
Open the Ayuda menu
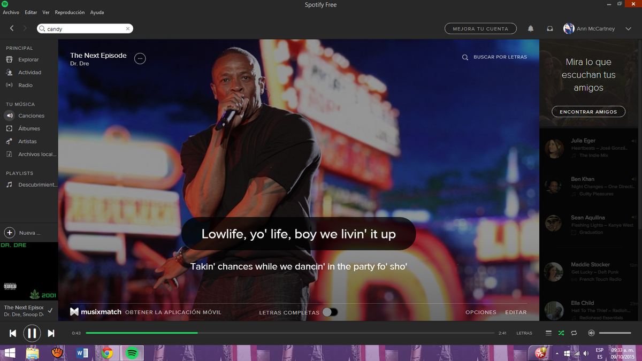pos(97,12)
